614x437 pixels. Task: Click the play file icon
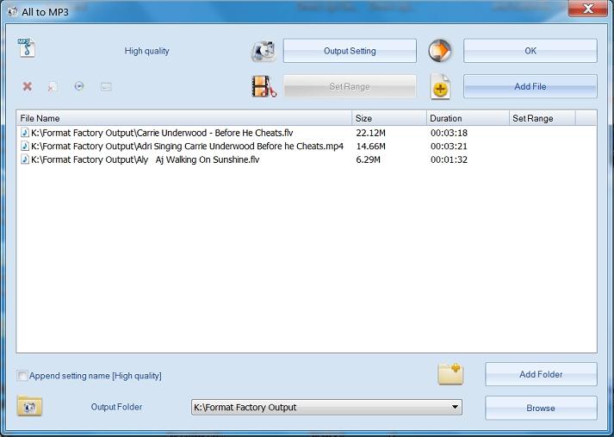click(x=79, y=86)
